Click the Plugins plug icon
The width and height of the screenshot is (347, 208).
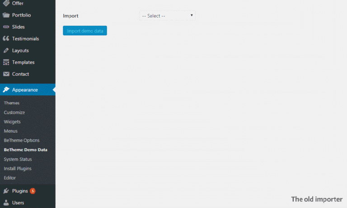[6, 191]
